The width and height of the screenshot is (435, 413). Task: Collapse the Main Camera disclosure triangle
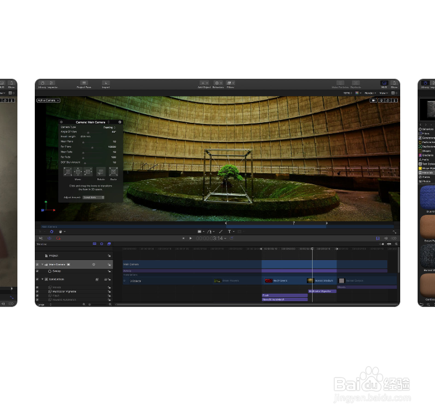(x=42, y=265)
